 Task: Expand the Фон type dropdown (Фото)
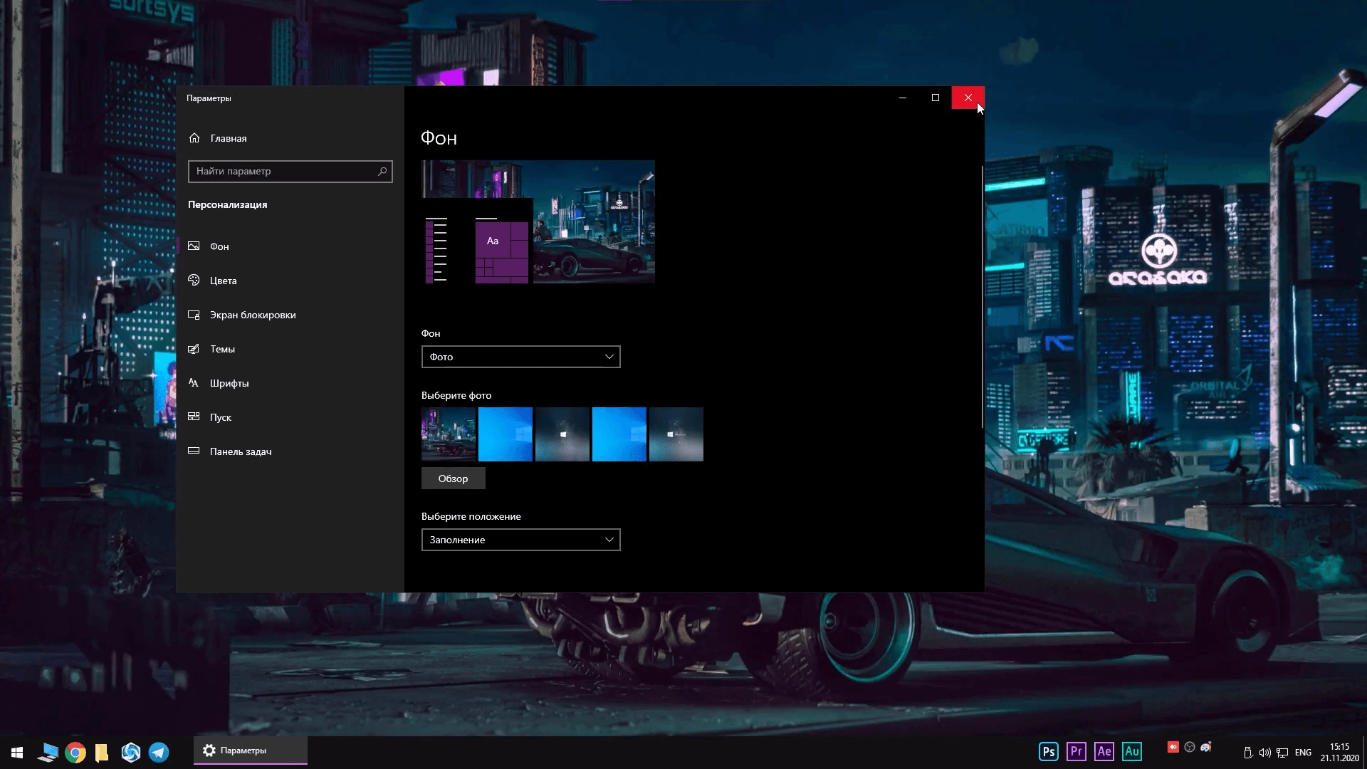coord(520,357)
